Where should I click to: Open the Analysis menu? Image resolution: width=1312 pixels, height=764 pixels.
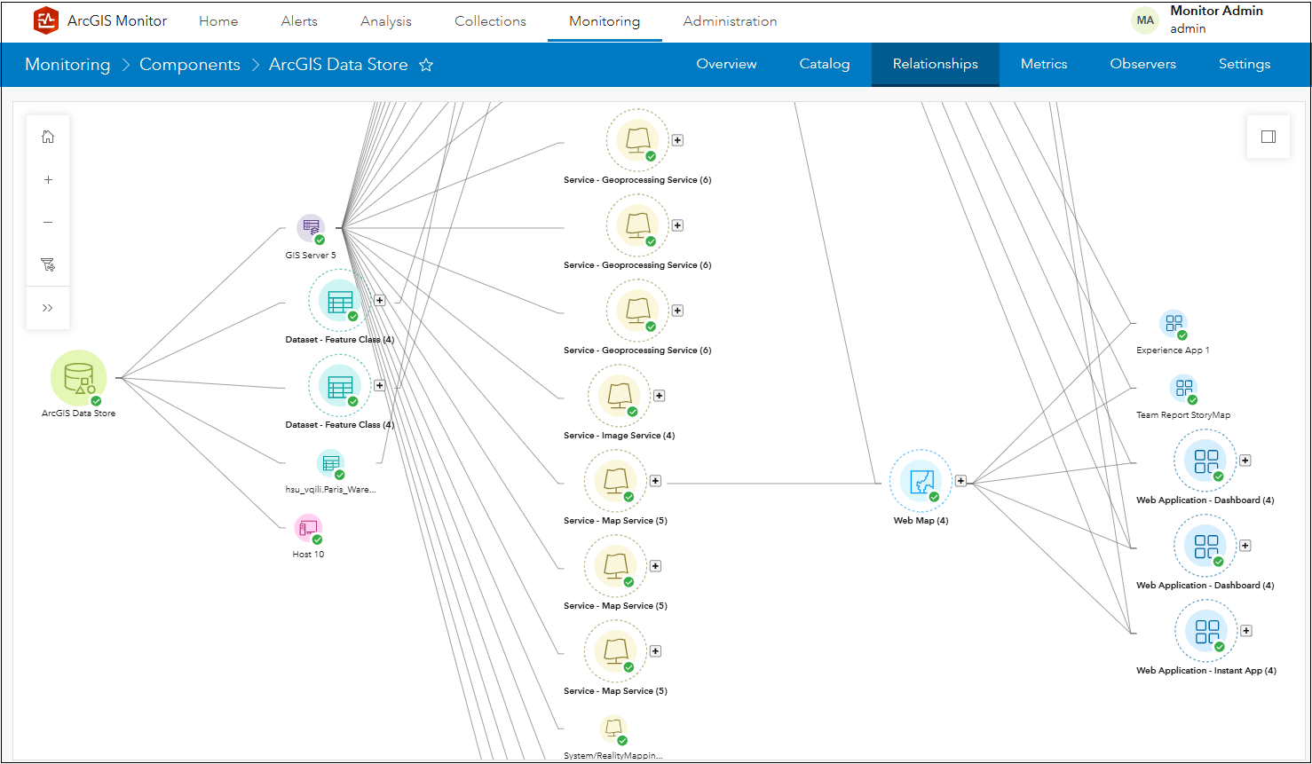tap(386, 21)
